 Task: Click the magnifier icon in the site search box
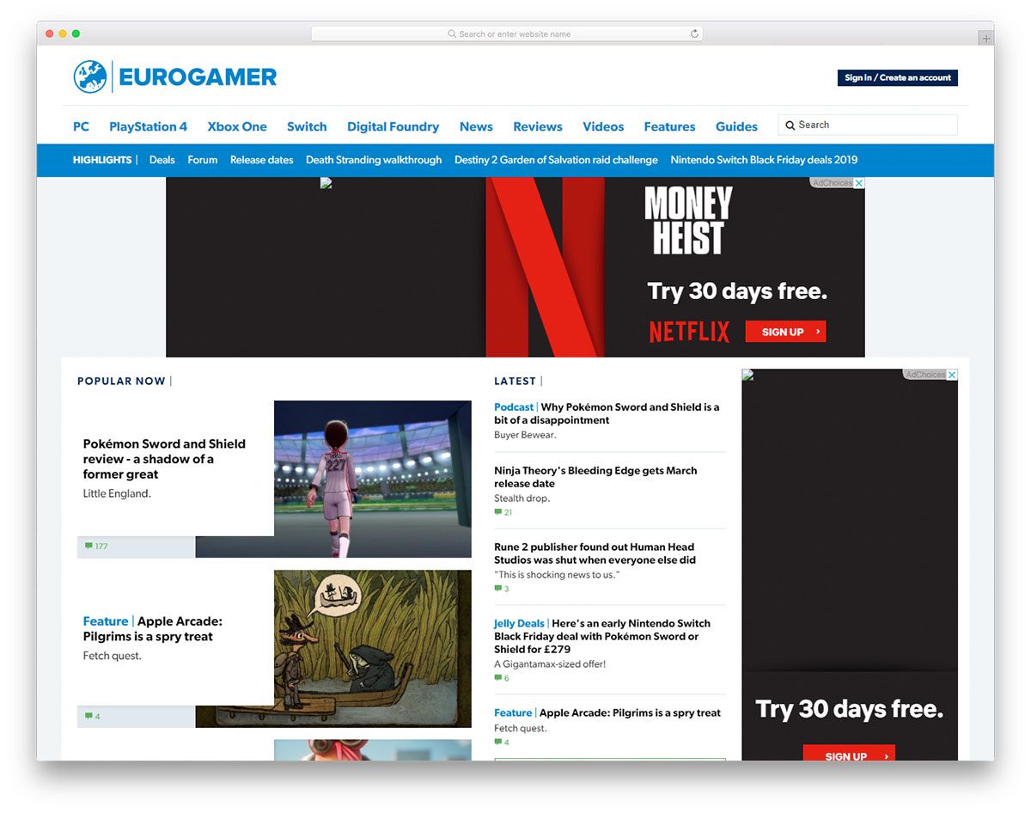(x=790, y=125)
